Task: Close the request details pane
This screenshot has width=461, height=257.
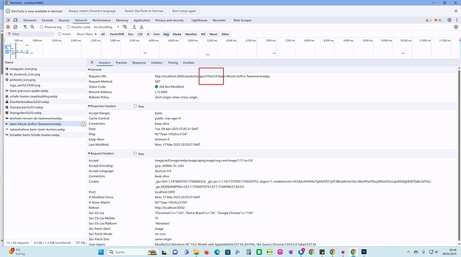Action: coord(92,62)
